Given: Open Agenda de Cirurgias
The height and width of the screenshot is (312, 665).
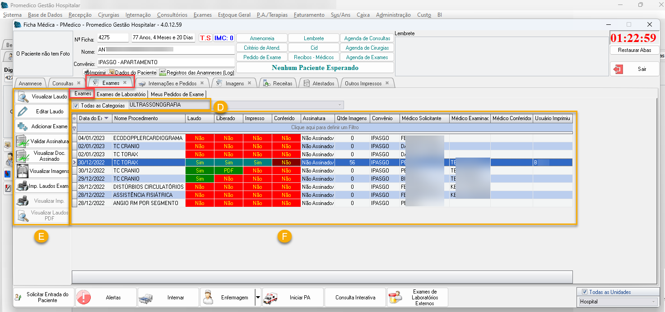Looking at the screenshot, I should point(367,48).
